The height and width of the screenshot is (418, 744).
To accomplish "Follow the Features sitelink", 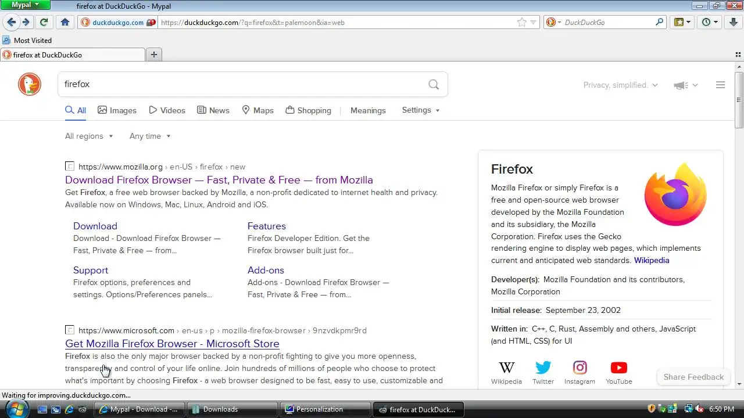I will pos(267,226).
